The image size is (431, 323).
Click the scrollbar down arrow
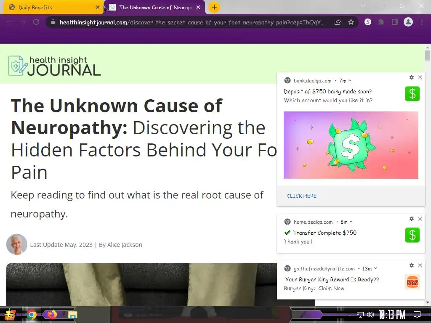click(428, 303)
